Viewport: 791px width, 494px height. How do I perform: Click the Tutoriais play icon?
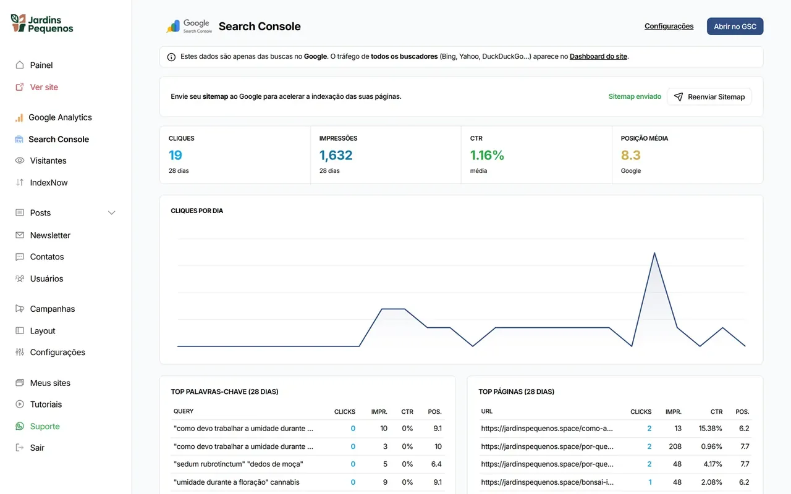point(19,404)
